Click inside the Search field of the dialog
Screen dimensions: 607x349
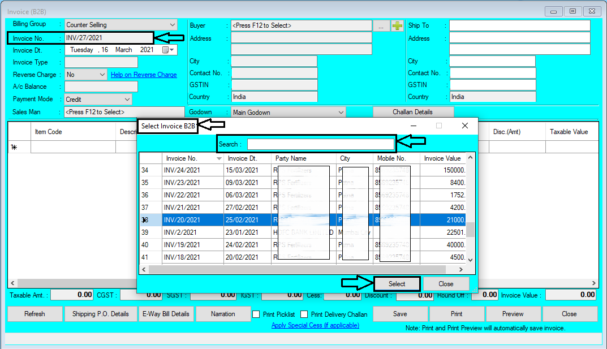pyautogui.click(x=320, y=144)
